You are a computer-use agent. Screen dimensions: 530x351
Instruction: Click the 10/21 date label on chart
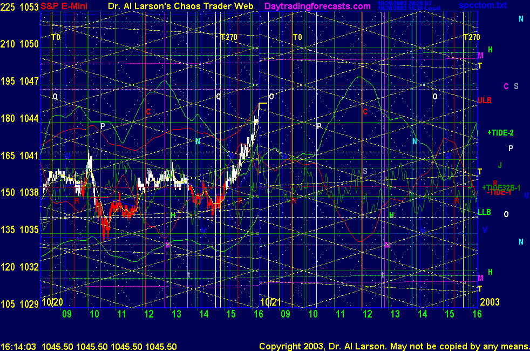pos(271,302)
